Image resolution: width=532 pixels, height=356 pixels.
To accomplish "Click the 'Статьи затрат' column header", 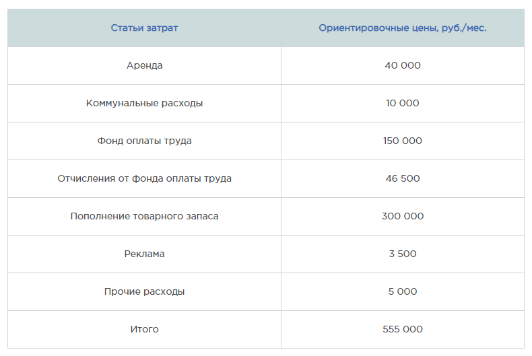I will point(144,28).
